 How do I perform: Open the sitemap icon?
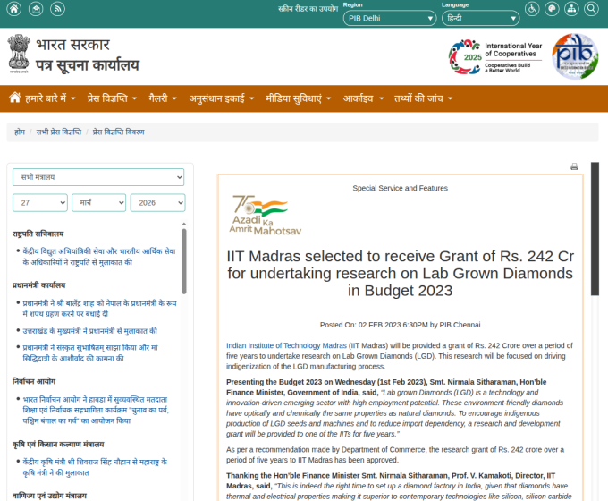571,9
